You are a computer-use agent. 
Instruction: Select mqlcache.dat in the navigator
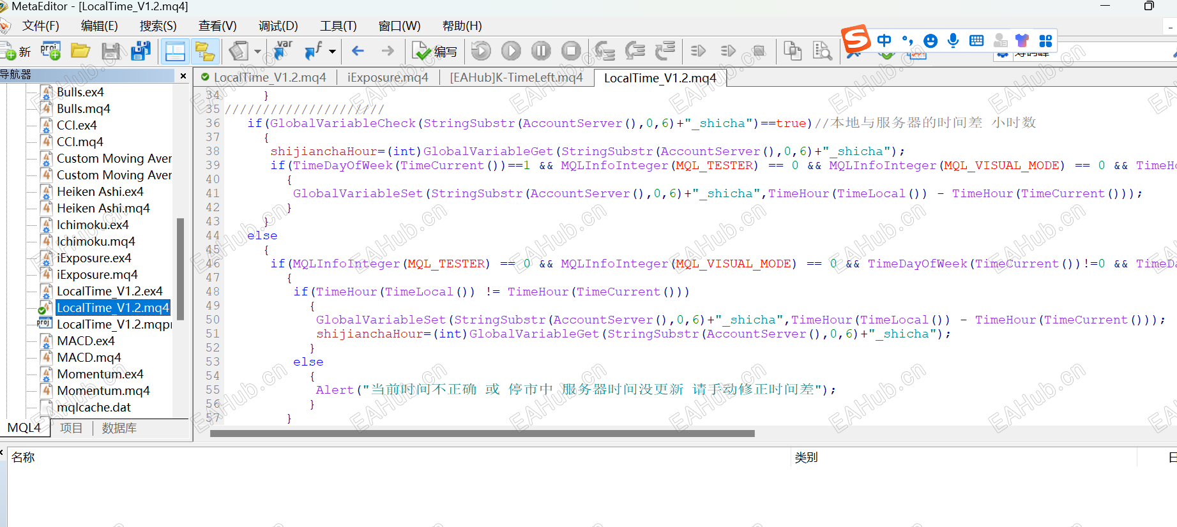pos(93,407)
